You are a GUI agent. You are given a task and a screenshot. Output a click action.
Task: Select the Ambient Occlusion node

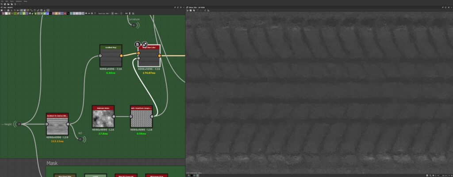coord(57,124)
